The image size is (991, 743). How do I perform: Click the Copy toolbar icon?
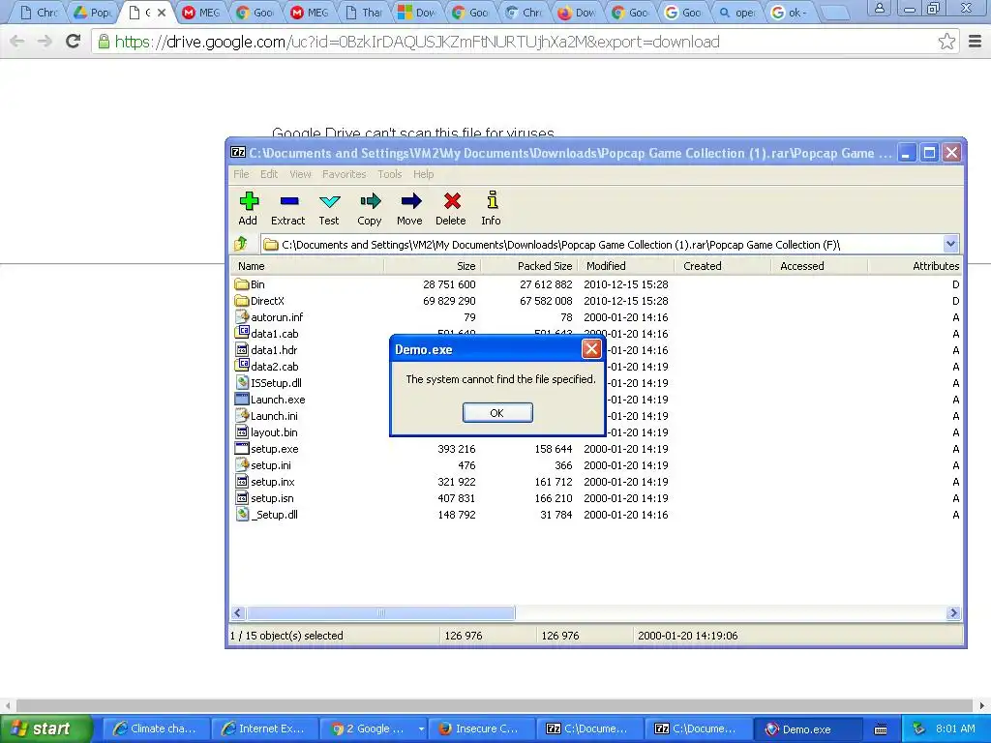pyautogui.click(x=371, y=201)
